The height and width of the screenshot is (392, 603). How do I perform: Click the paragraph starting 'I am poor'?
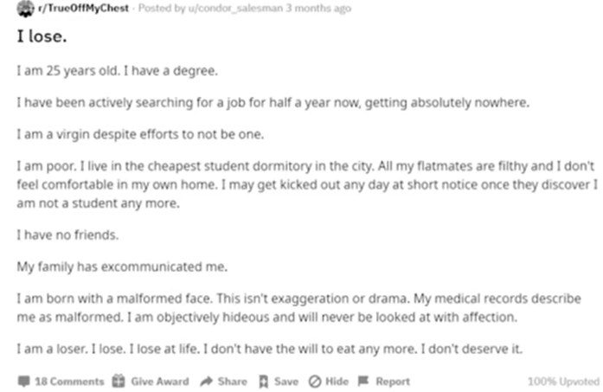click(307, 184)
